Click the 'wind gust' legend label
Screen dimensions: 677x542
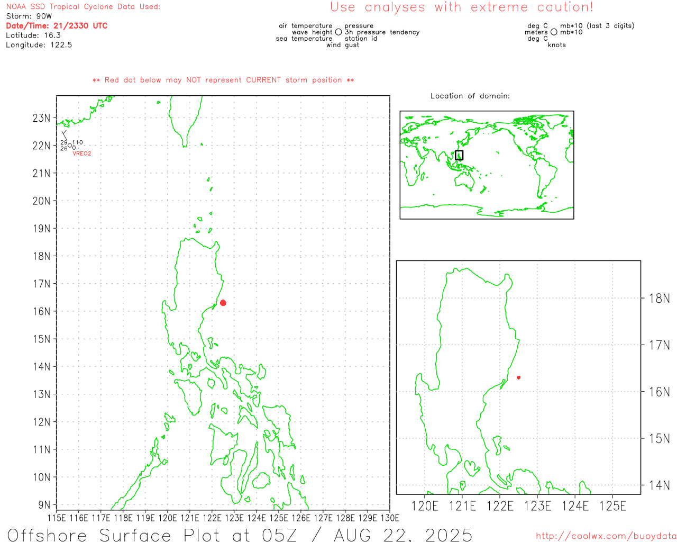click(343, 45)
